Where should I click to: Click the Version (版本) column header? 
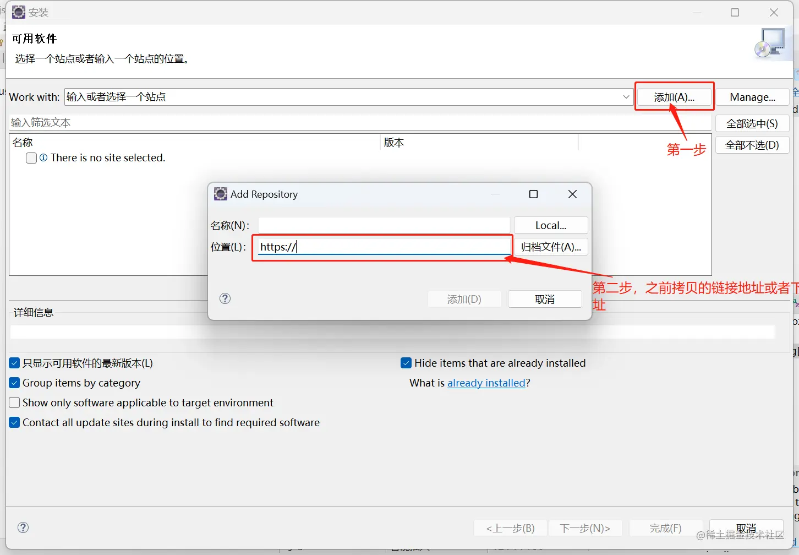(479, 143)
